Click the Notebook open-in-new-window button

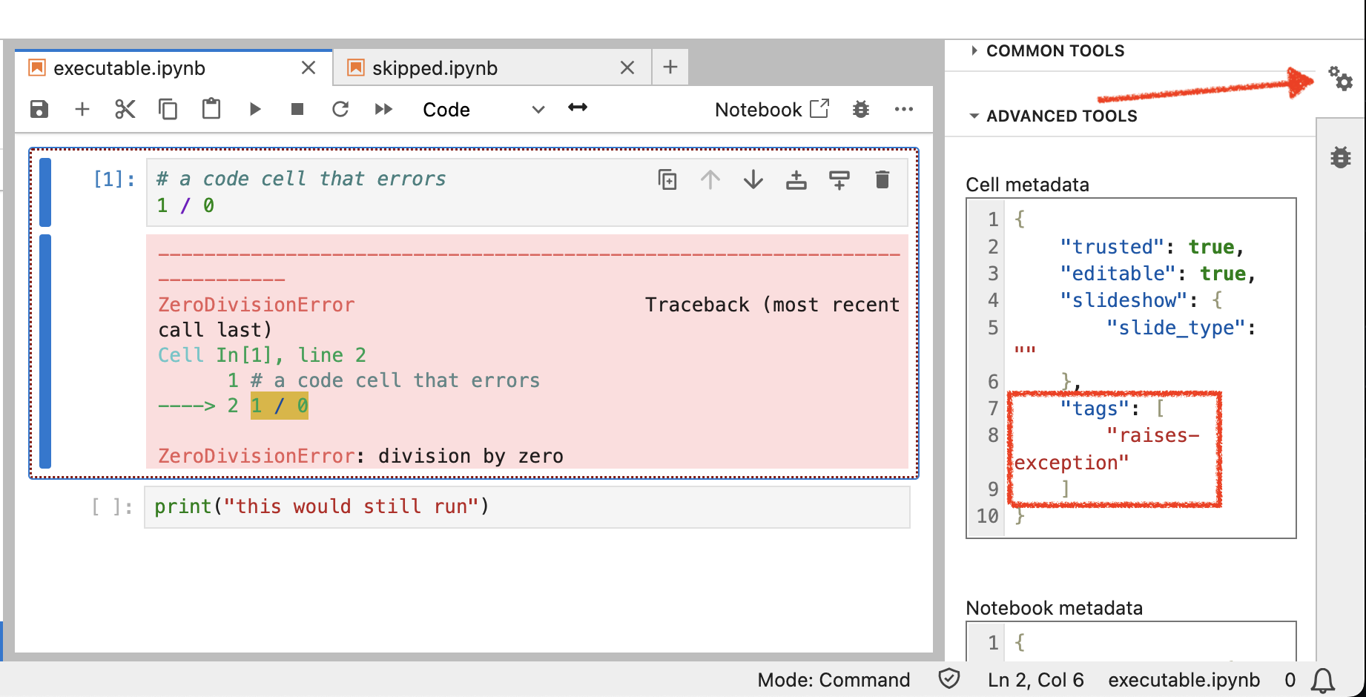pyautogui.click(x=771, y=110)
